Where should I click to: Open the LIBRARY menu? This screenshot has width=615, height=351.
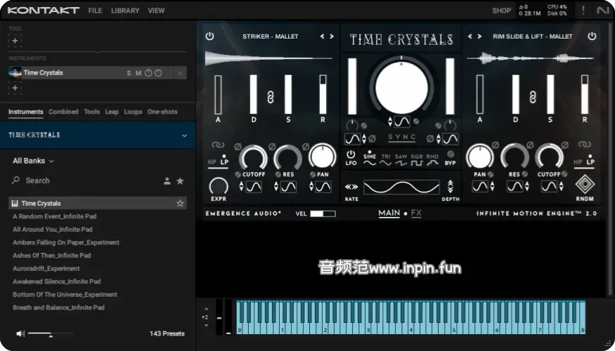coord(125,11)
